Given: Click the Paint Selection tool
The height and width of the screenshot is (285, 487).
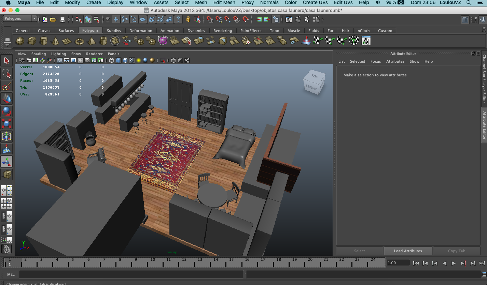Looking at the screenshot, I should click(x=6, y=86).
